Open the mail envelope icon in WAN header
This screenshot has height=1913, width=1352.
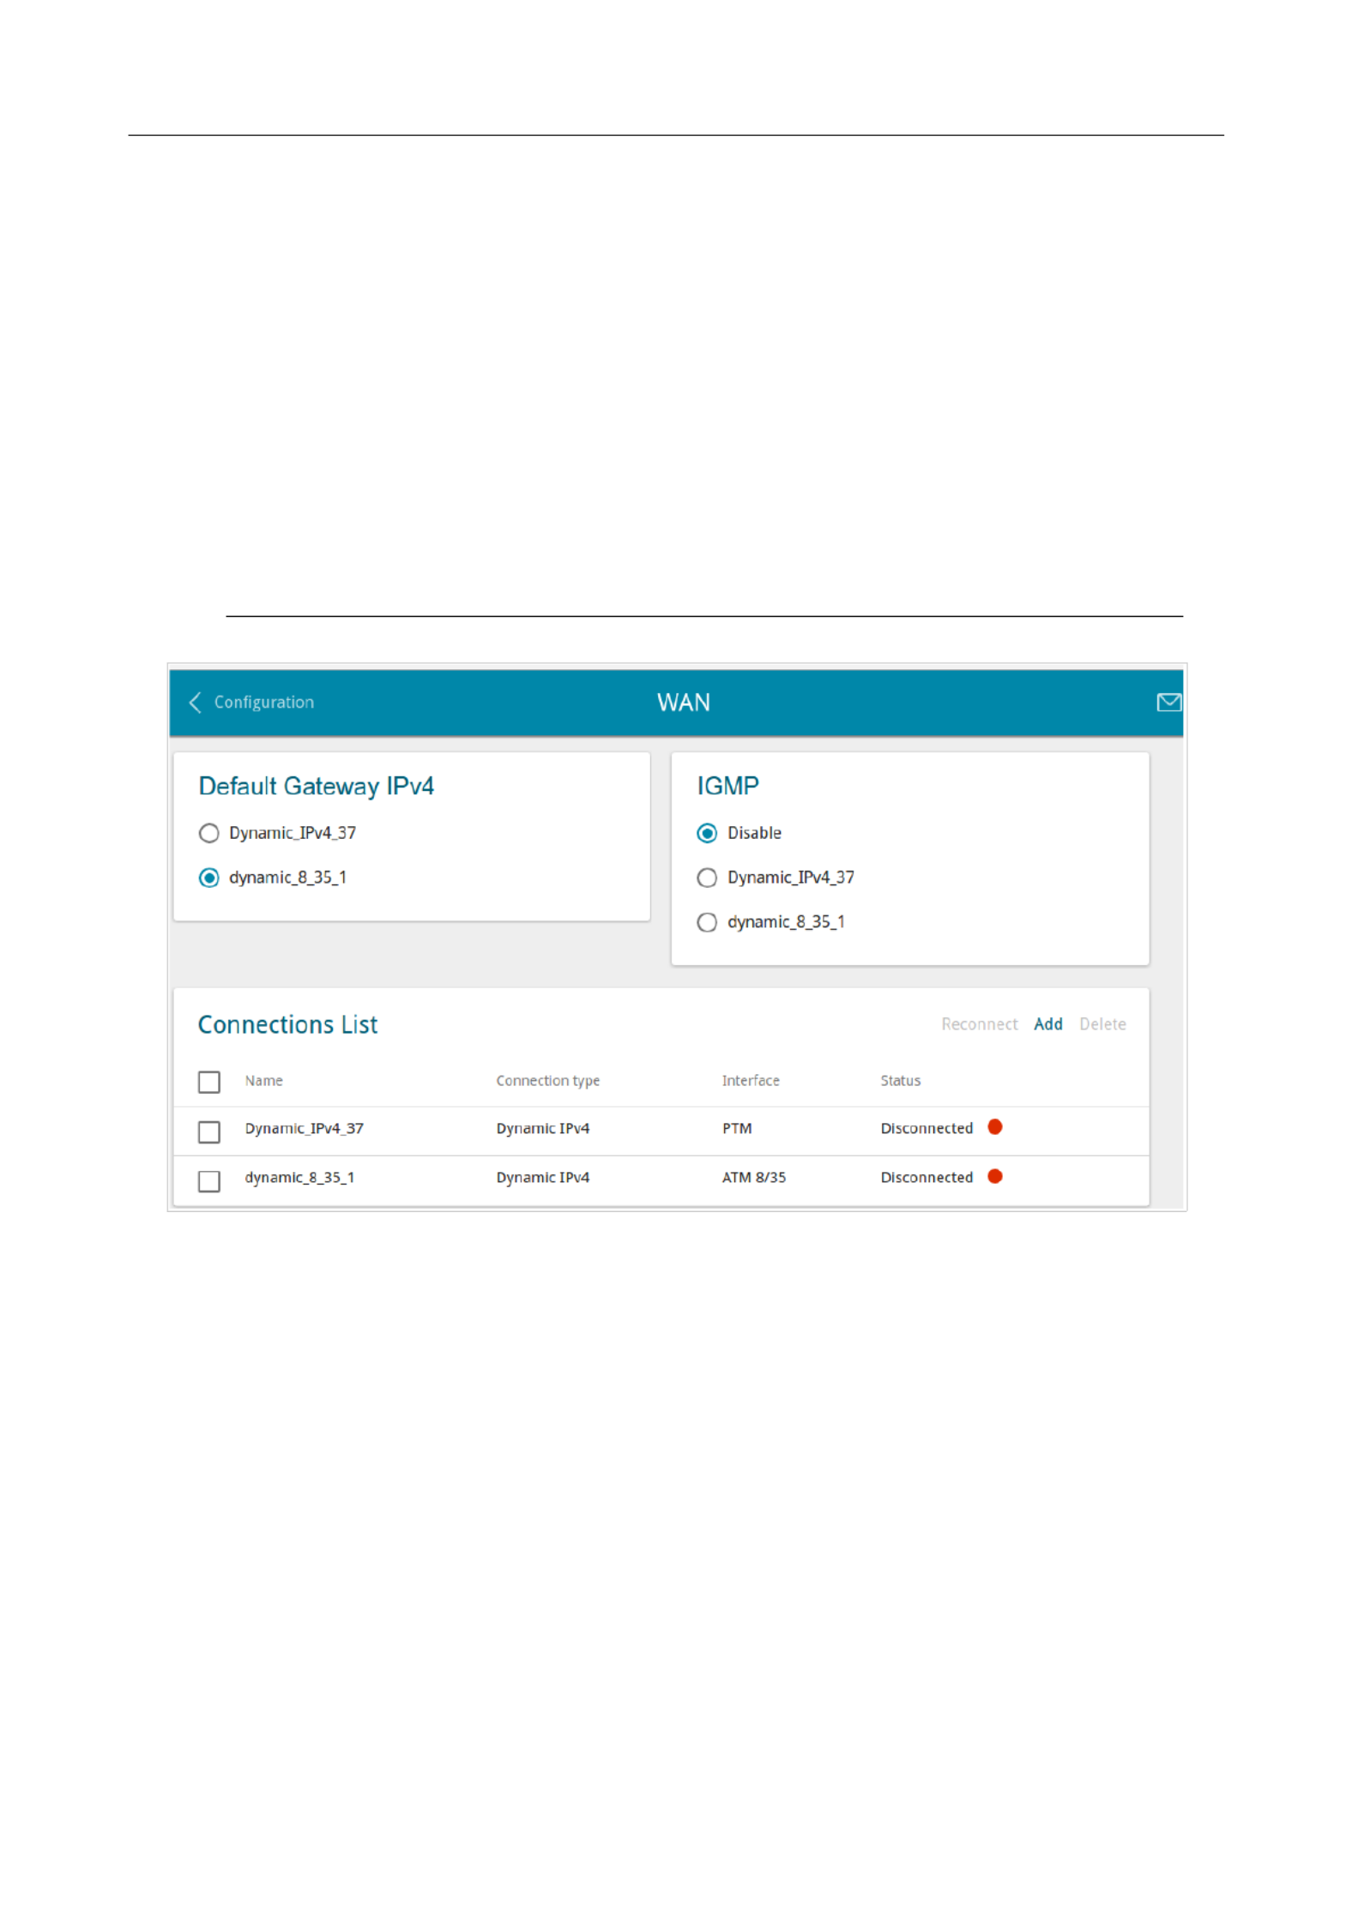tap(1168, 703)
